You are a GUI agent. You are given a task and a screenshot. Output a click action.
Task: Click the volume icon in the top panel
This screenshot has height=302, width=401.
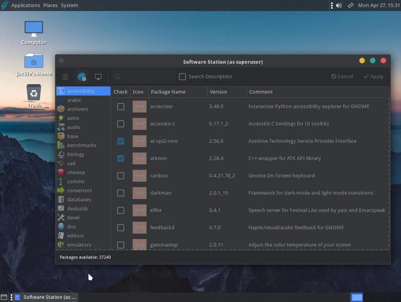pos(339,5)
